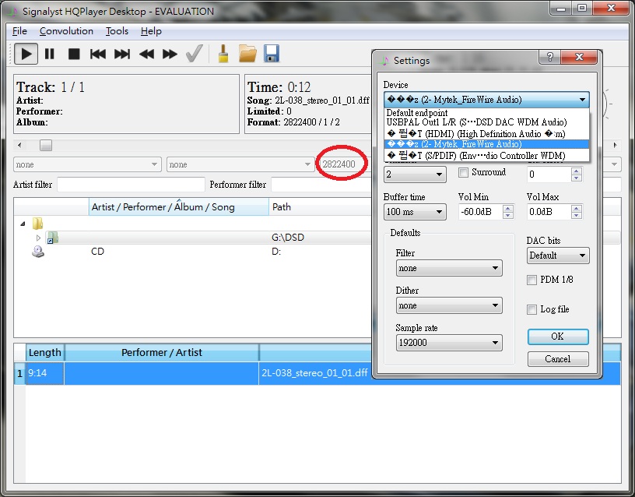Click the Artist filter input field

(x=131, y=185)
